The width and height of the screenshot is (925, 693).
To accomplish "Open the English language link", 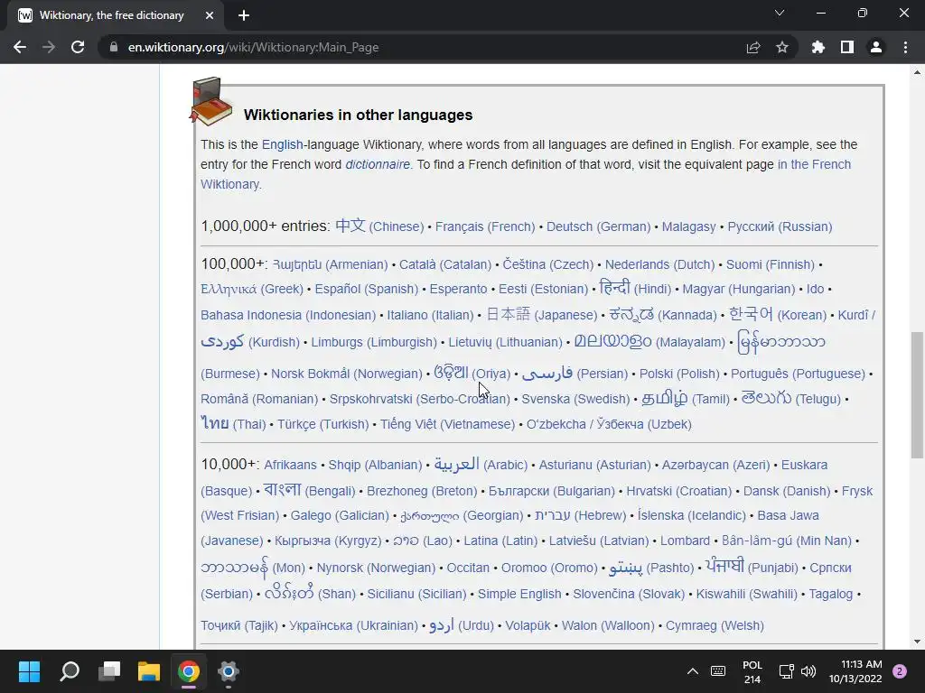I will (282, 144).
